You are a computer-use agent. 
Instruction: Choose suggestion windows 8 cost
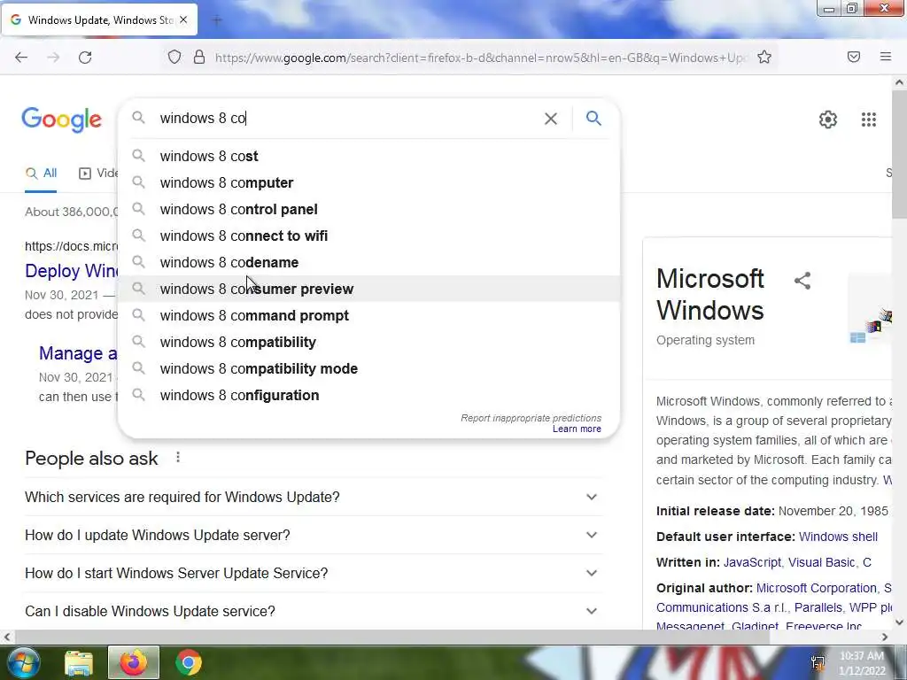pos(368,156)
